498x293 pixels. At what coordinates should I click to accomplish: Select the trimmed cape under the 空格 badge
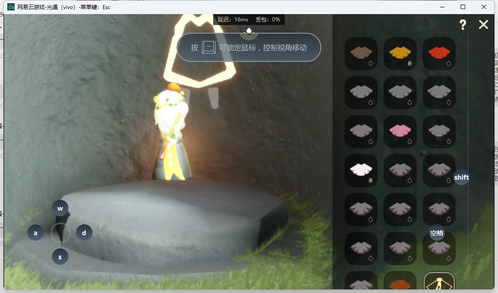pos(439,248)
